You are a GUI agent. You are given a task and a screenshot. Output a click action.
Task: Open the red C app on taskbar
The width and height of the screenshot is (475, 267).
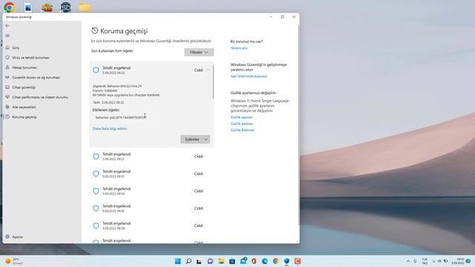pos(298,261)
